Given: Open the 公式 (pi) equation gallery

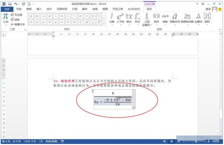Looking at the screenshot, I should coord(6,18).
